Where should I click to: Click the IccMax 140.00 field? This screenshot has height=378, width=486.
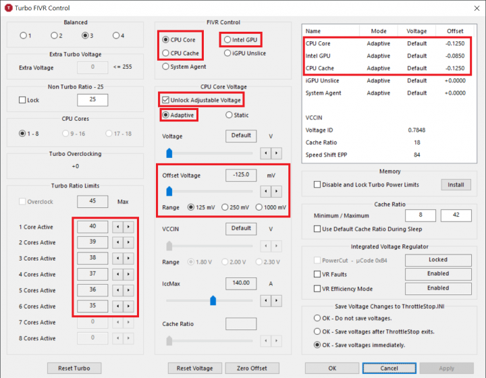[x=241, y=283]
